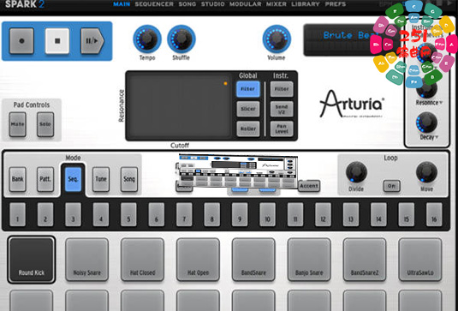Open the SEQUENCER tab
The image size is (458, 311).
pos(154,4)
